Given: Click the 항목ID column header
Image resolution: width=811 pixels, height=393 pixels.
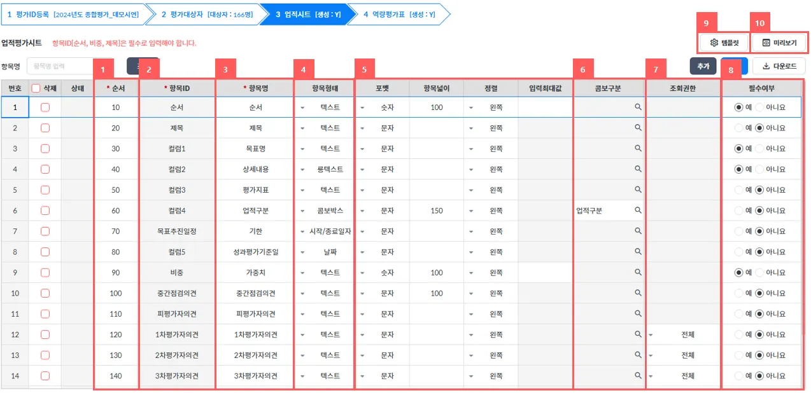Looking at the screenshot, I should tap(177, 88).
